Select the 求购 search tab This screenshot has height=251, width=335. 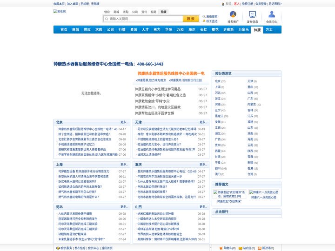tap(126, 12)
